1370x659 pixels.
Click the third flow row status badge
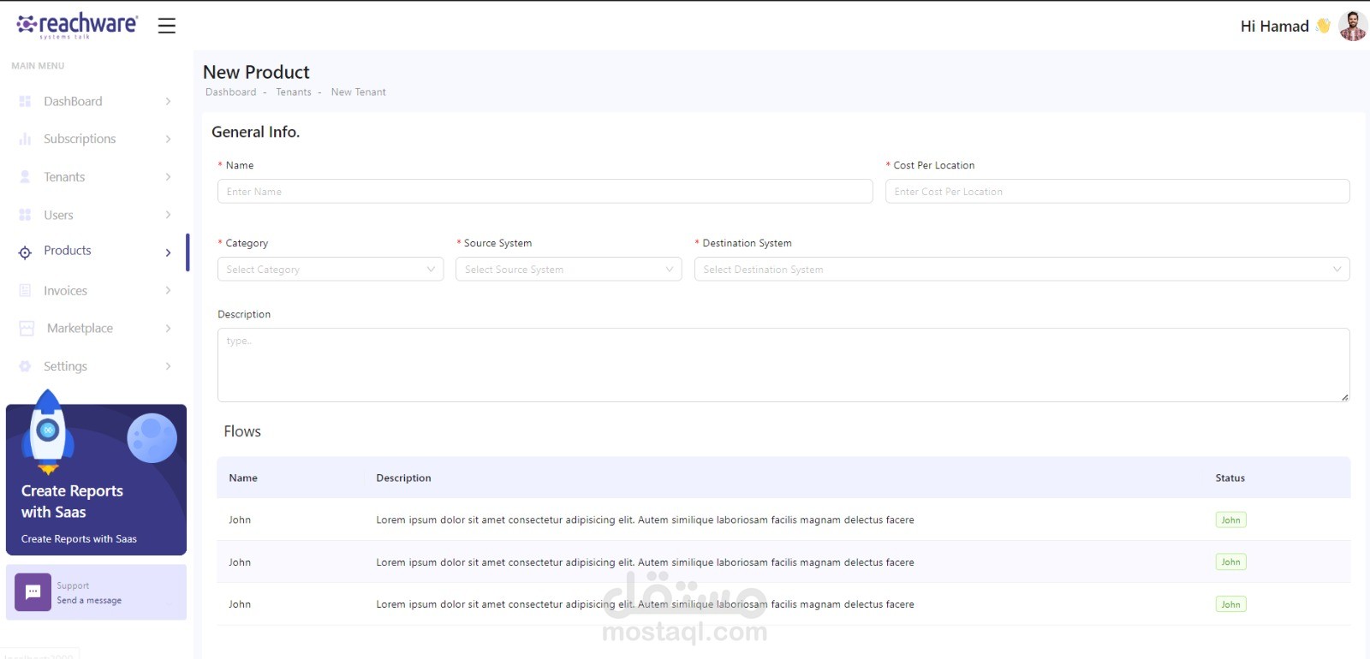pos(1230,604)
